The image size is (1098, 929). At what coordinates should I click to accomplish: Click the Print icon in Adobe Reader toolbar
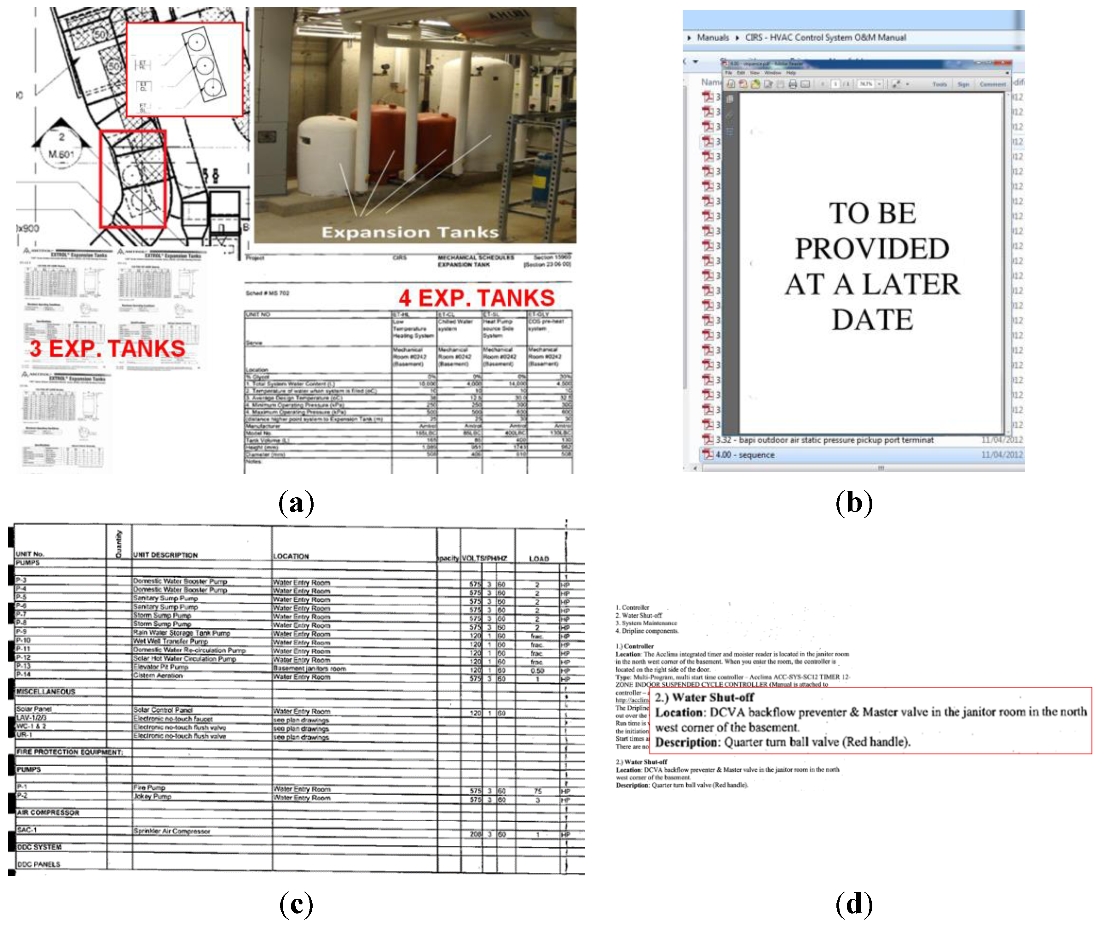click(793, 84)
